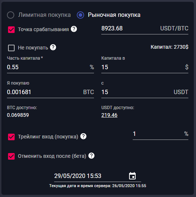This screenshot has width=196, height=197.
Task: Open help icon next to Точка срабатывания
Action: pyautogui.click(x=74, y=29)
